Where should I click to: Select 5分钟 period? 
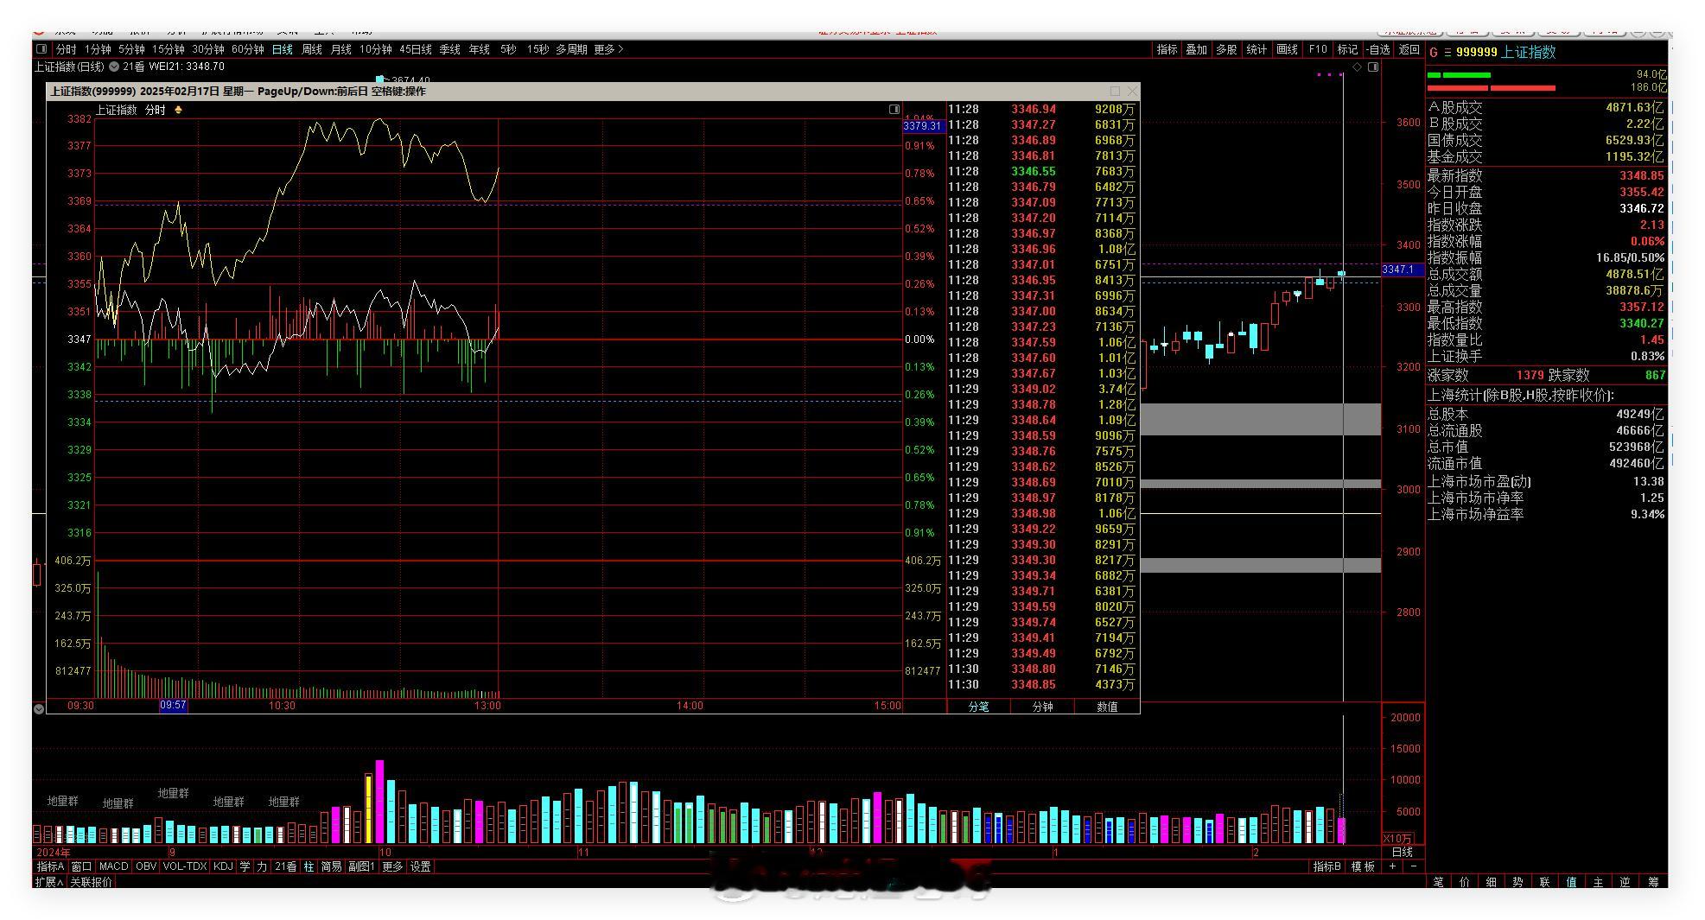131,49
